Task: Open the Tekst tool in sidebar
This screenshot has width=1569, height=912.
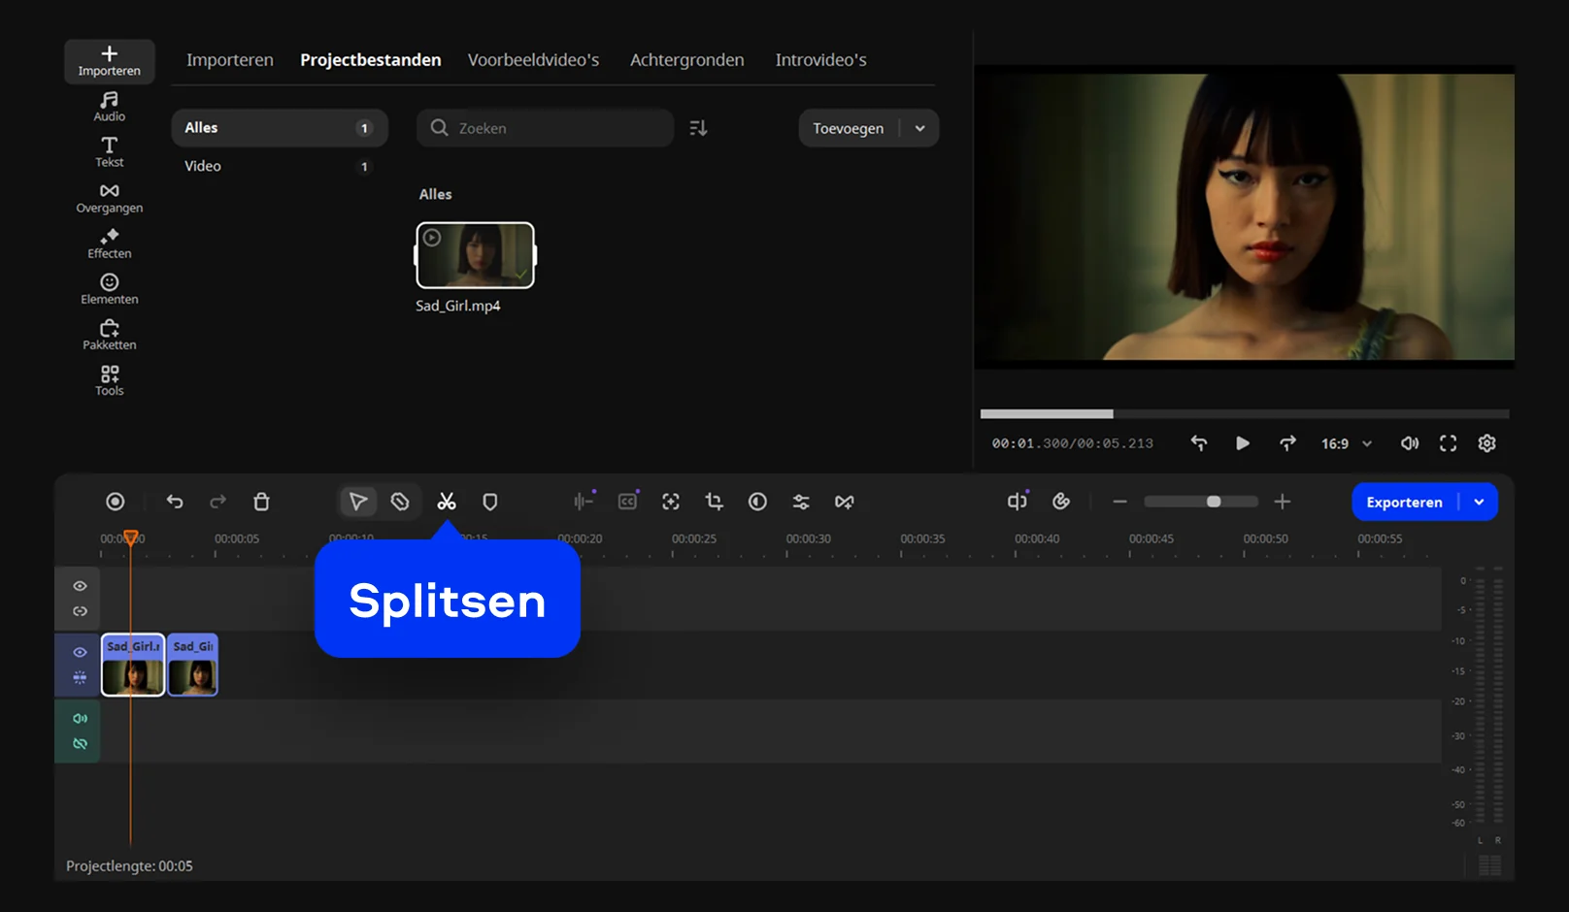Action: pos(109,152)
